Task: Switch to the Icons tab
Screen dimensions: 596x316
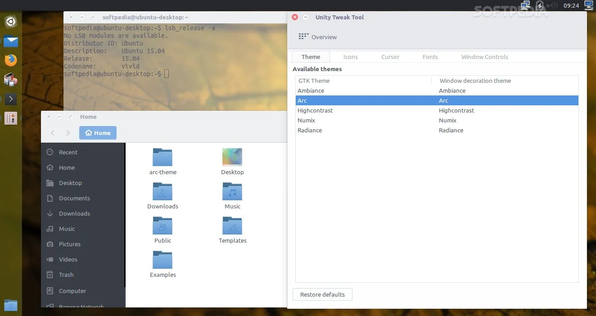Action: pyautogui.click(x=351, y=57)
